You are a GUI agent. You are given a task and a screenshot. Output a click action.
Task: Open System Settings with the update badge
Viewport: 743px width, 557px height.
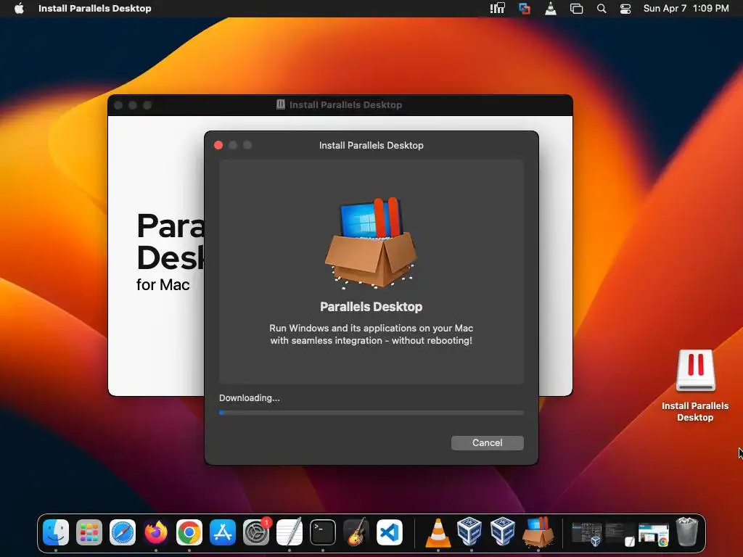tap(256, 532)
